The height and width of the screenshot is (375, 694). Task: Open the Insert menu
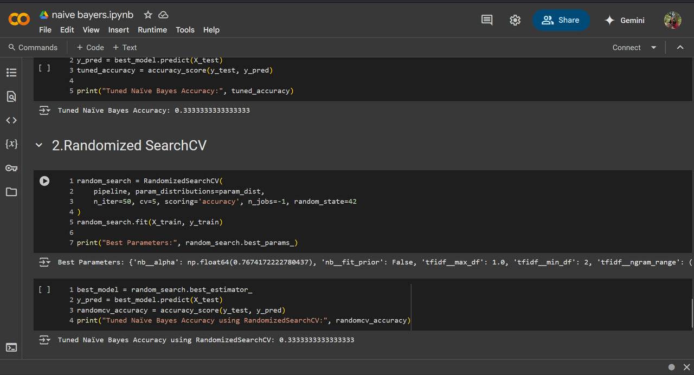[119, 30]
